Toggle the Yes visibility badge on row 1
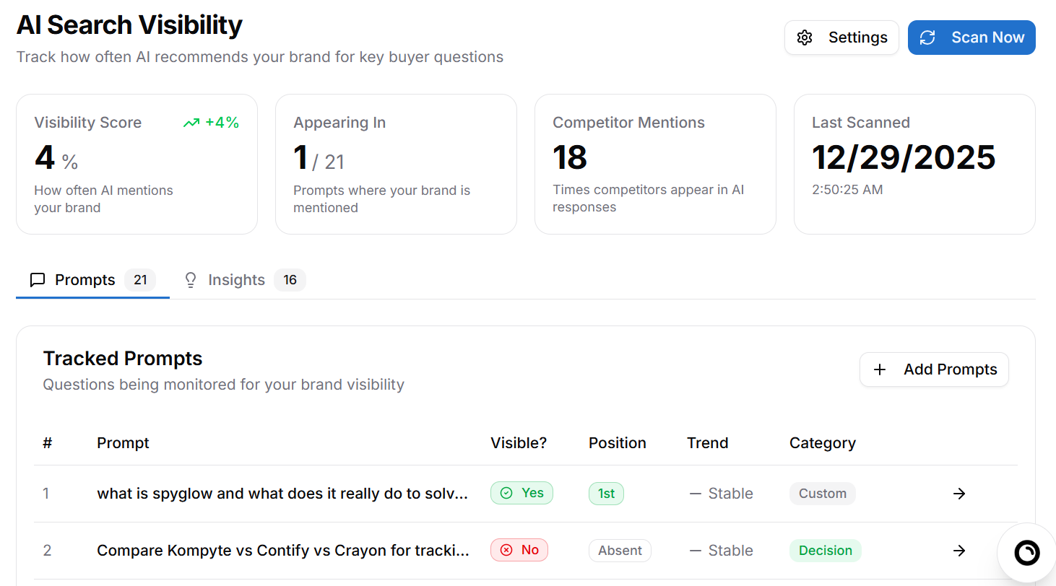1056x586 pixels. point(521,493)
